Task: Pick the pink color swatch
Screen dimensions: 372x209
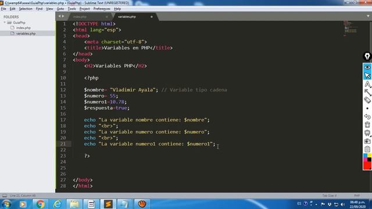Action: 365,160
